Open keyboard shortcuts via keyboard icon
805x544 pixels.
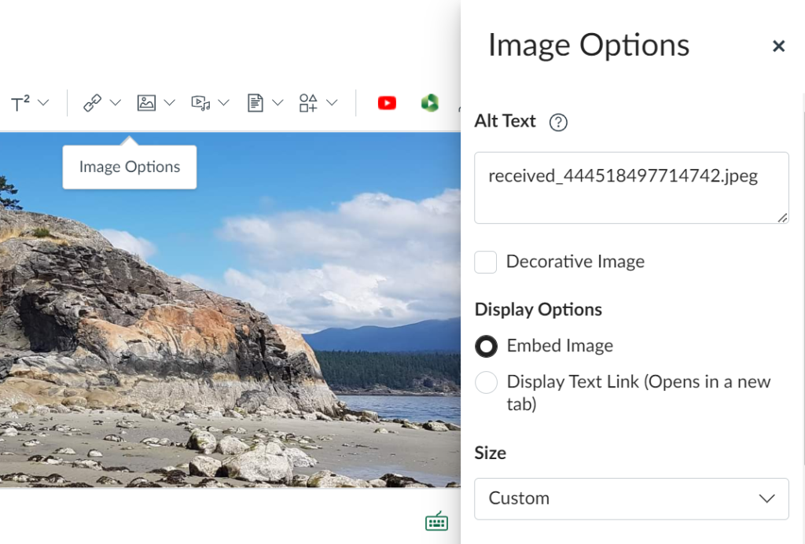pyautogui.click(x=436, y=520)
